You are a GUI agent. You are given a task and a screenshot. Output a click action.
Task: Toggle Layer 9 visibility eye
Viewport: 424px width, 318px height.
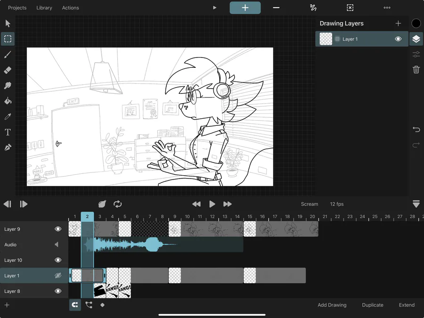tap(58, 229)
